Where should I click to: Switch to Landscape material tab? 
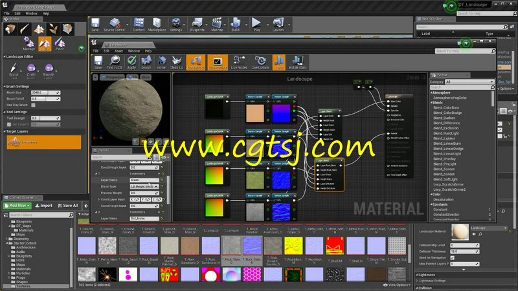click(x=126, y=45)
